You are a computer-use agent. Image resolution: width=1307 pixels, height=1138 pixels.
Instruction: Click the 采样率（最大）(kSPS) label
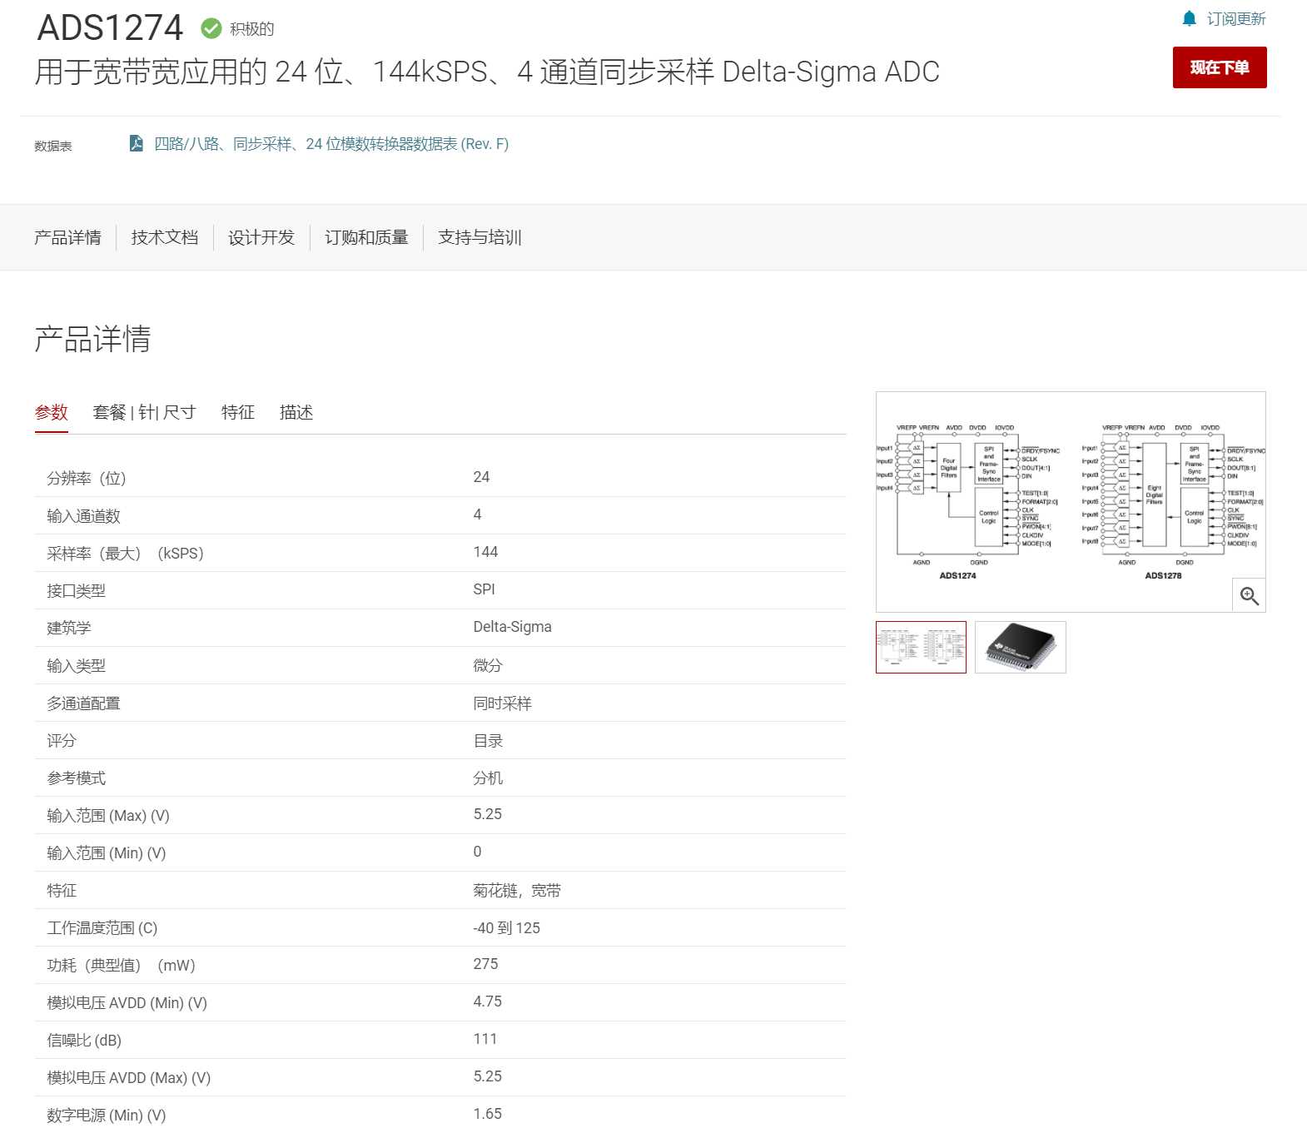(125, 554)
